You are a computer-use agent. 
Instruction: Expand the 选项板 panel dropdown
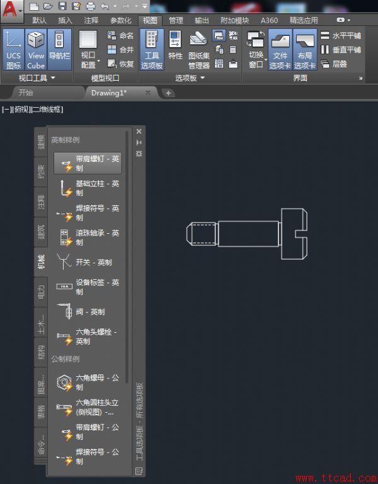190,78
